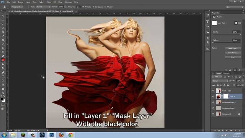The height and width of the screenshot is (138, 245).
Task: Click the add layer style fx icon
Action: [219, 130]
